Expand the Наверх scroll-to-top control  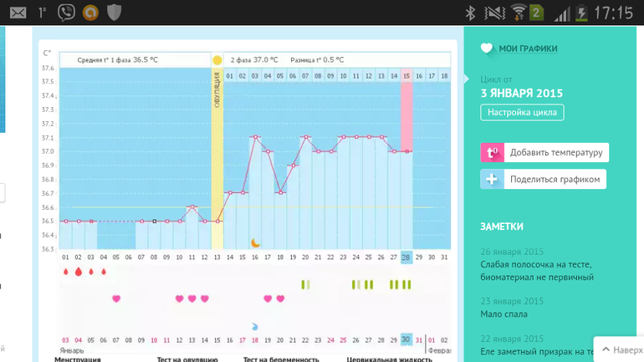click(619, 349)
